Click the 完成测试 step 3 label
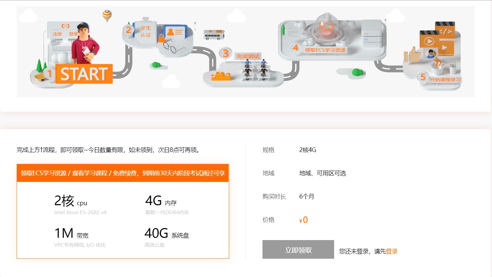The width and height of the screenshot is (492, 277). pos(247,56)
